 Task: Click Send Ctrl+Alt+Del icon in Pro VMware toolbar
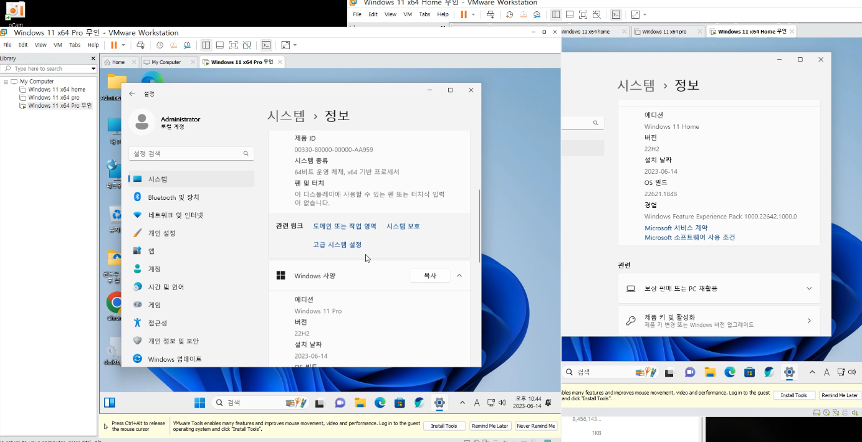tap(140, 45)
